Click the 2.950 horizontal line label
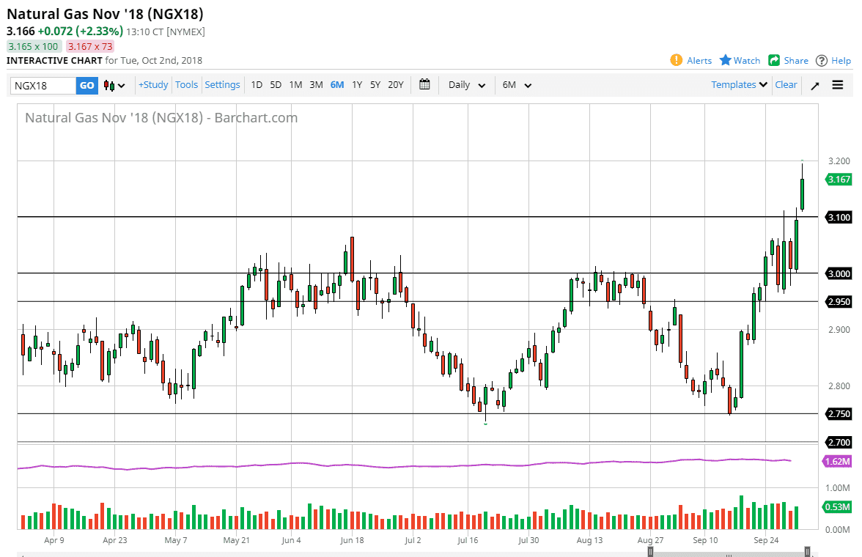862x557 pixels. click(839, 302)
